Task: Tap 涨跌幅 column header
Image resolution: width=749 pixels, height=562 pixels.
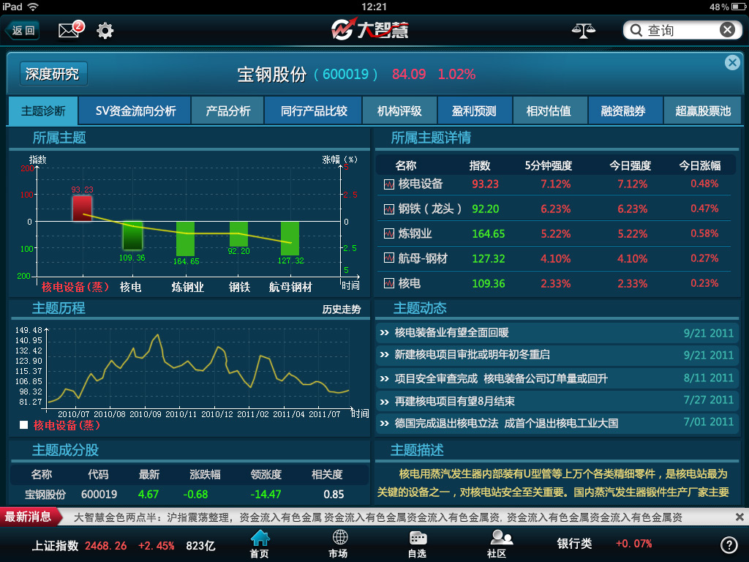Action: point(205,474)
